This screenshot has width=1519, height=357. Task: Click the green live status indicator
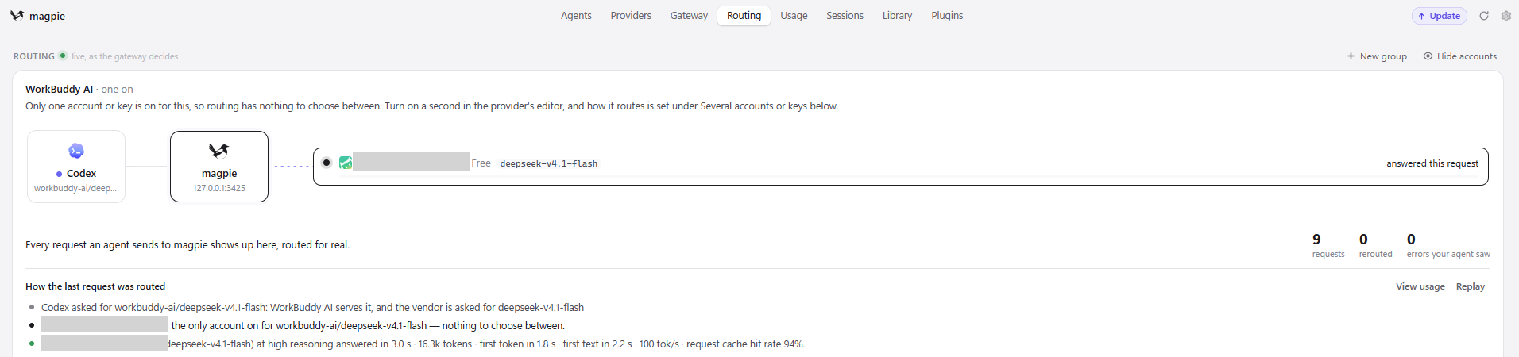coord(63,56)
